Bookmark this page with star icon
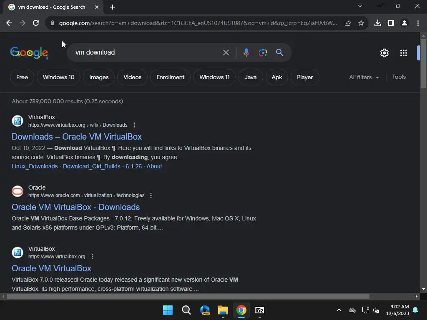The width and height of the screenshot is (427, 320). point(361,23)
